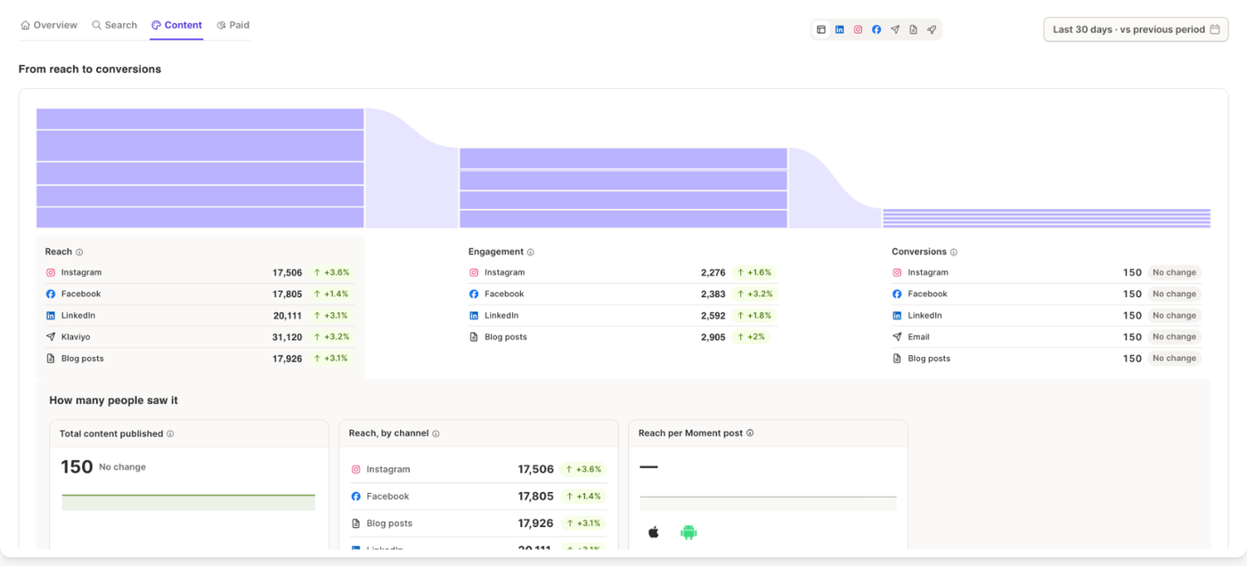
Task: Click Instagram +3.6% badge in Reach, by channel
Action: pos(583,470)
